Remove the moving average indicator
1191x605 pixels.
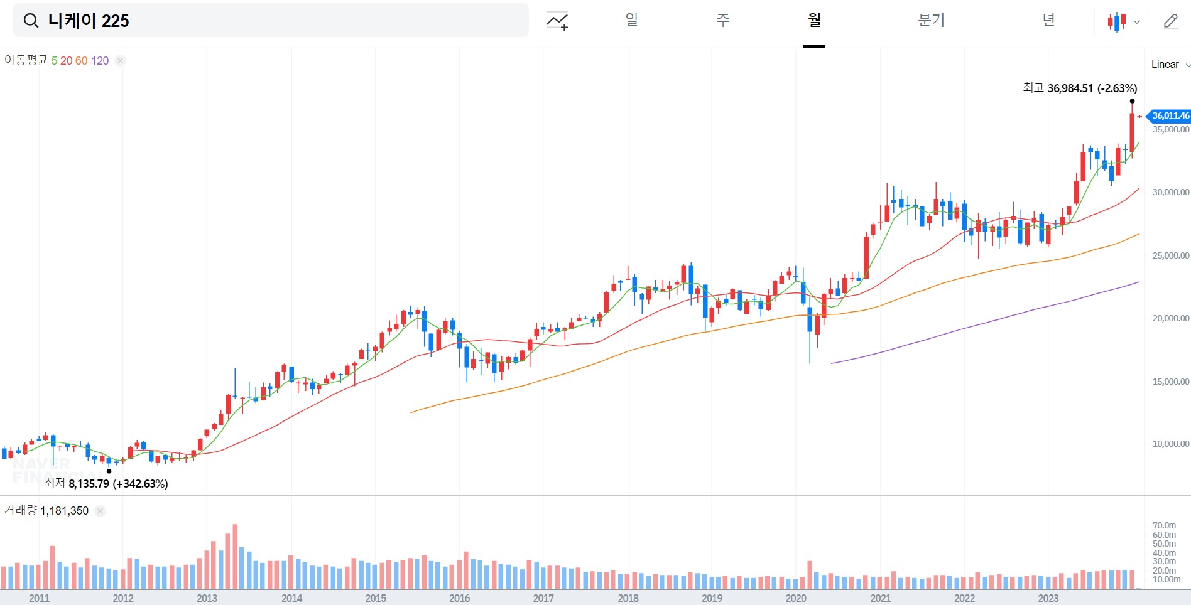(121, 61)
